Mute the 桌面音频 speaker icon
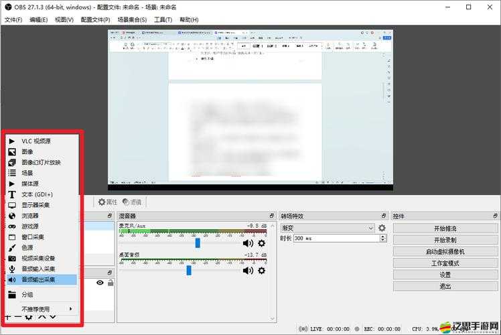The width and height of the screenshot is (501, 335). [248, 270]
